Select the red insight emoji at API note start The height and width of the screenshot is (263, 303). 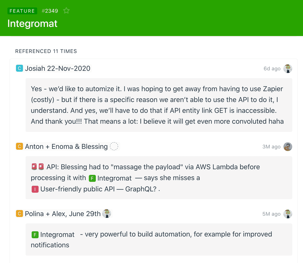tap(34, 167)
